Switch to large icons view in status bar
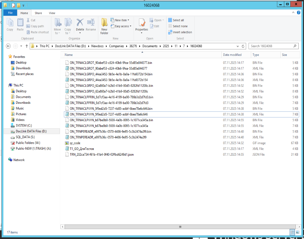Image resolution: width=304 pixels, height=239 pixels. pos(298,232)
